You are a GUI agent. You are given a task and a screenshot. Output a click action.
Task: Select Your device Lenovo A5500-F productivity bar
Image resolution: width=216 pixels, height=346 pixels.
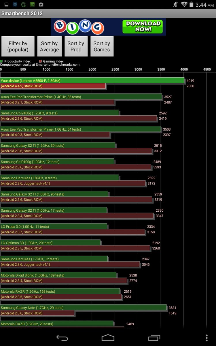[92, 80]
